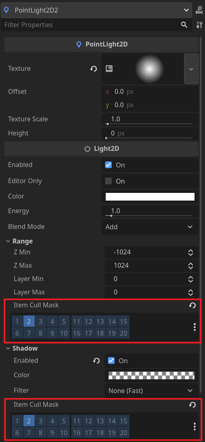Enable the Editor Only checkbox

point(108,181)
